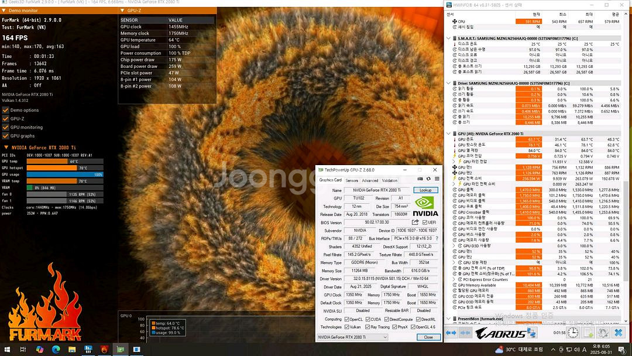The image size is (632, 356).
Task: Click GPU-Z refresh icon
Action: pyautogui.click(x=428, y=179)
